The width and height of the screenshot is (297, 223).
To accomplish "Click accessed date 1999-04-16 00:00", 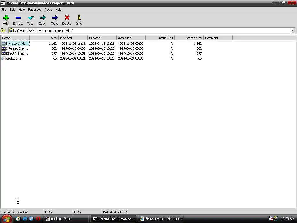I will (x=131, y=48).
